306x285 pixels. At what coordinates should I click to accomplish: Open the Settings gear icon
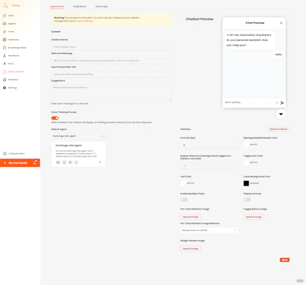4,88
